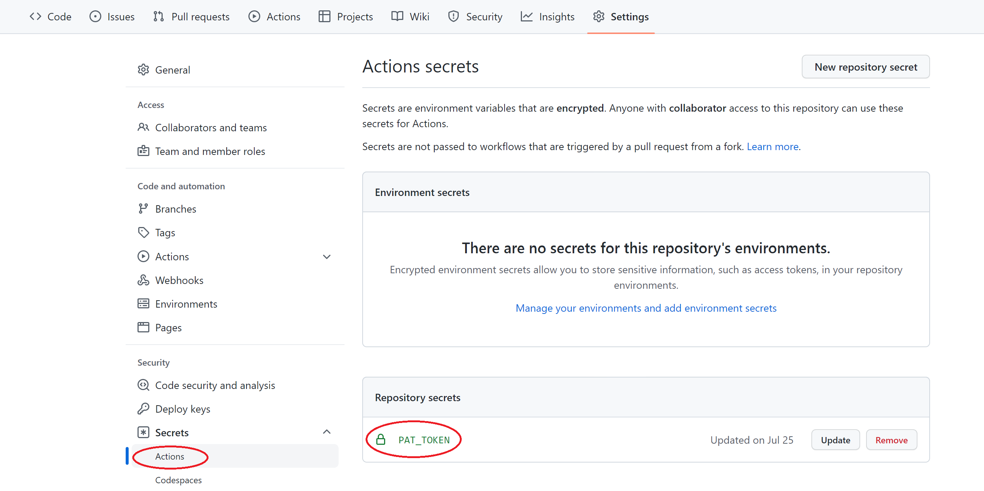984x491 pixels.
Task: Open the Team and member roles item
Action: click(x=210, y=151)
